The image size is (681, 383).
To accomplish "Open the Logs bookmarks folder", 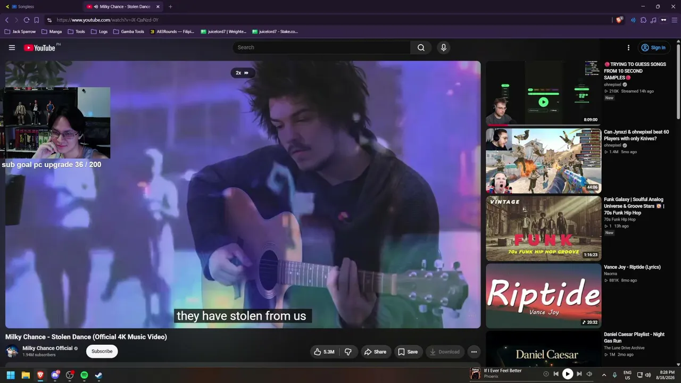I will point(99,31).
